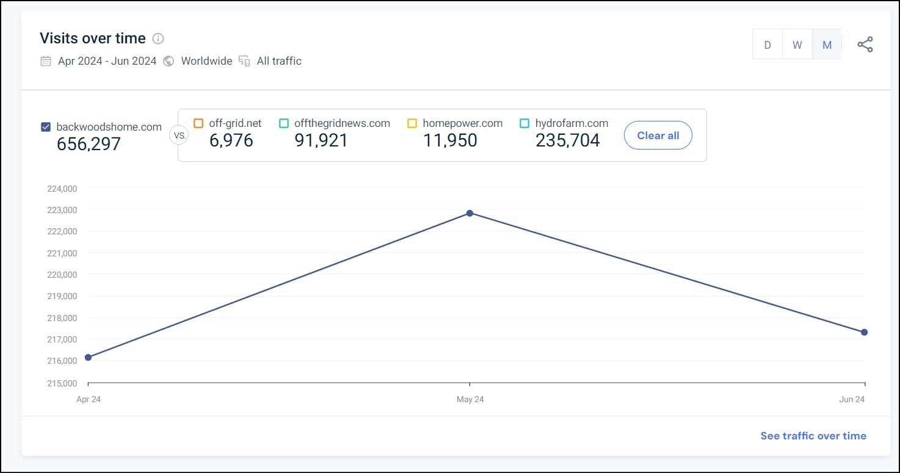Click offthegridnews.com value 91,921
The width and height of the screenshot is (900, 473).
coord(321,140)
